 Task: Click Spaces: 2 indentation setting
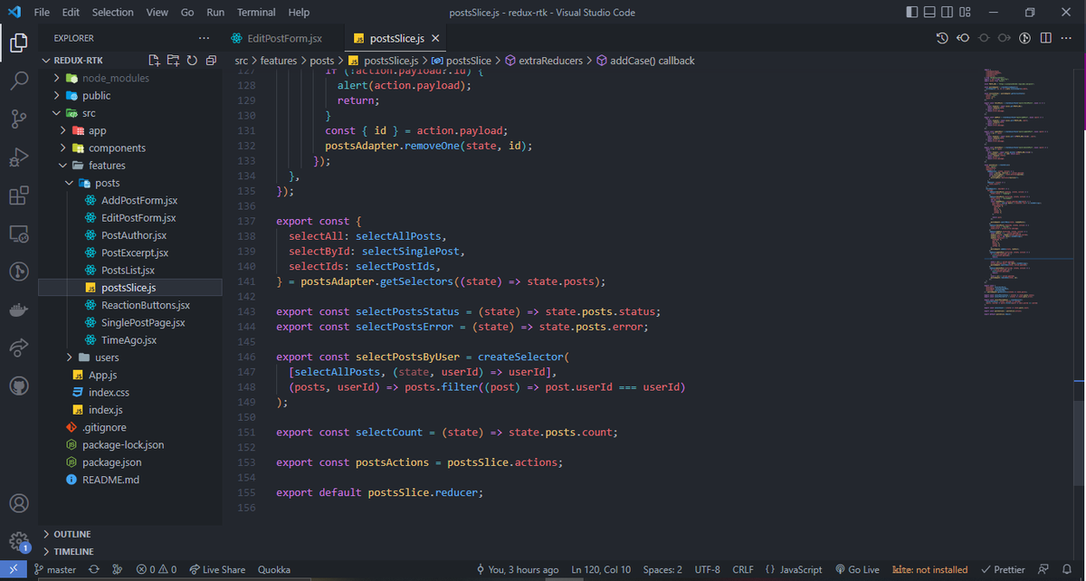coord(662,570)
